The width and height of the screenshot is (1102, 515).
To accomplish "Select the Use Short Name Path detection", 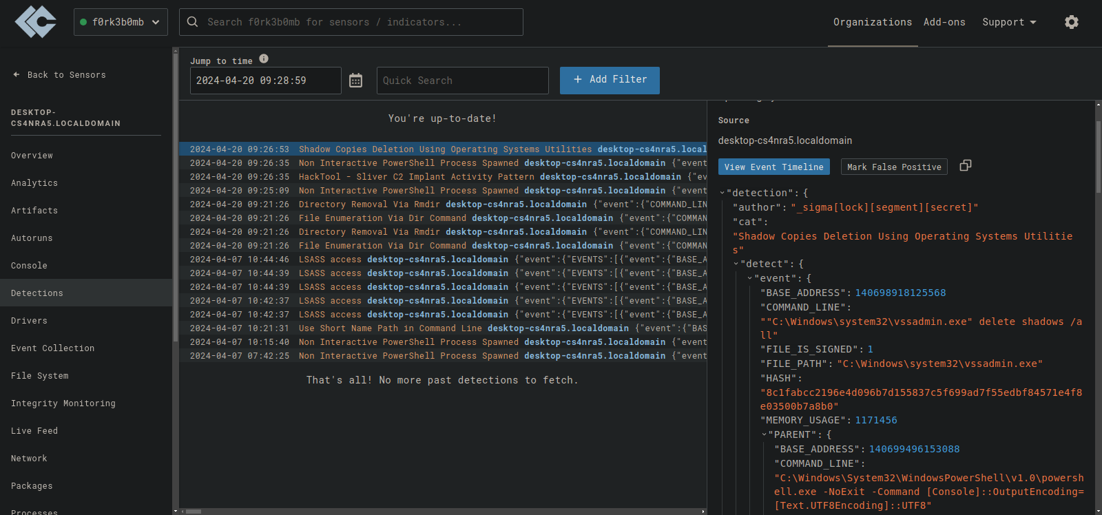I will [443, 328].
